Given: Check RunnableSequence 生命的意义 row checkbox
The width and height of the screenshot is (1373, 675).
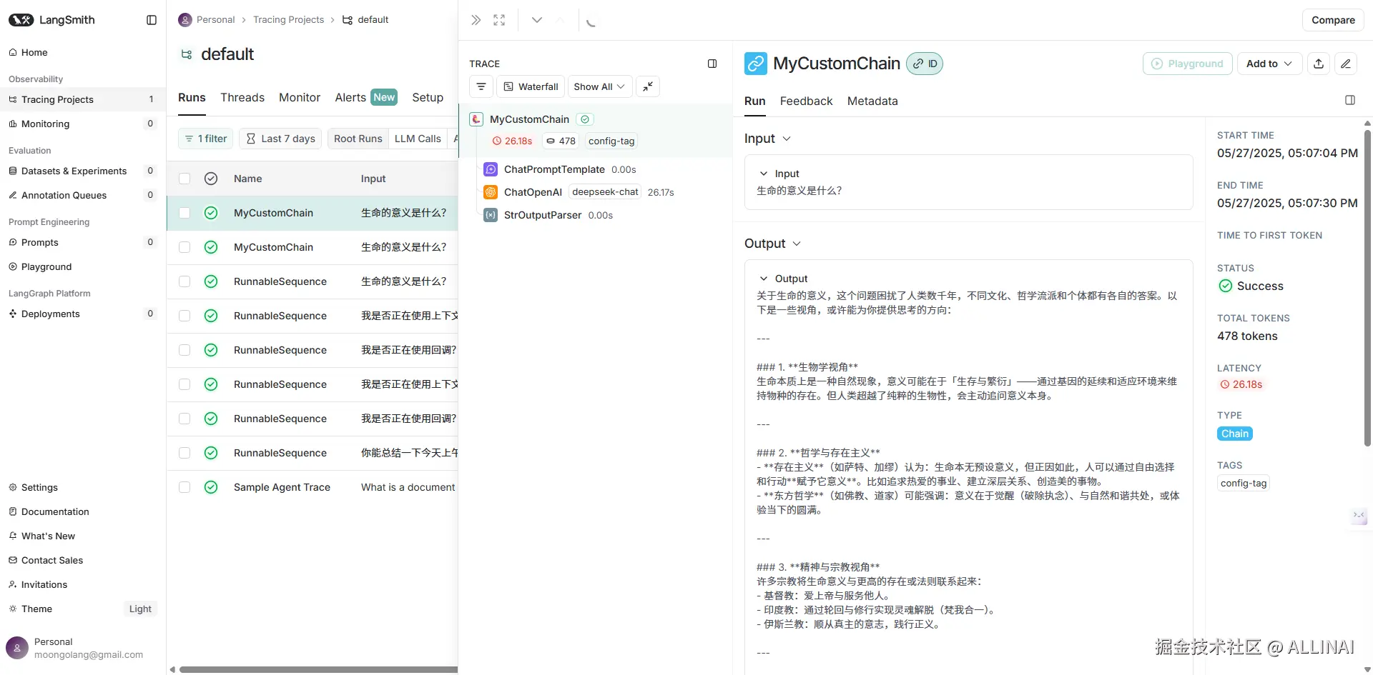Looking at the screenshot, I should tap(184, 281).
